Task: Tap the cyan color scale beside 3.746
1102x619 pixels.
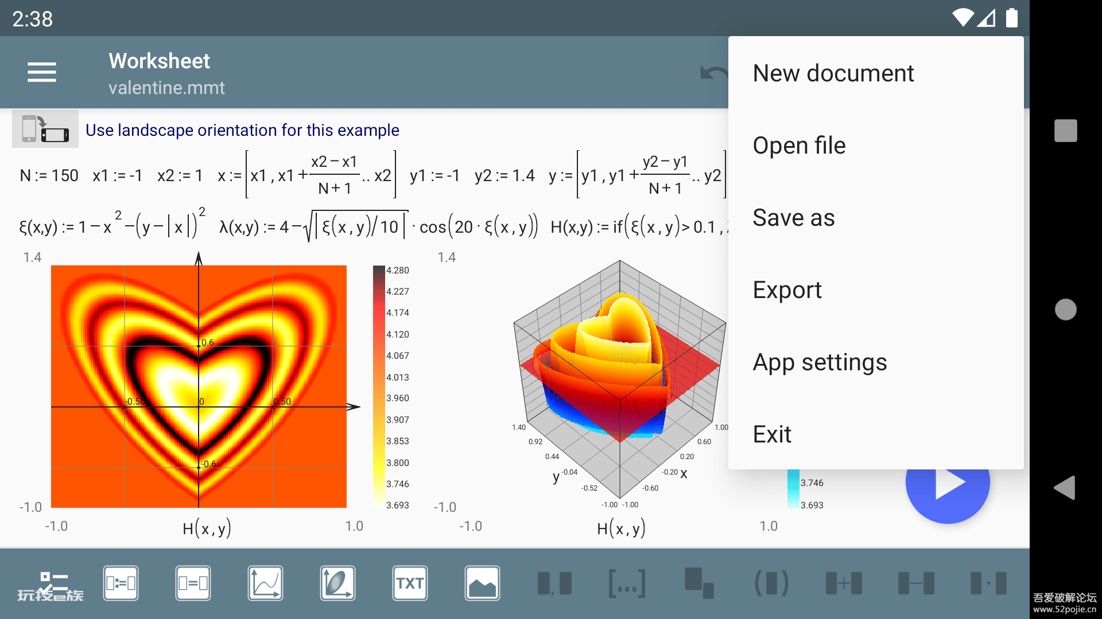Action: (x=793, y=488)
